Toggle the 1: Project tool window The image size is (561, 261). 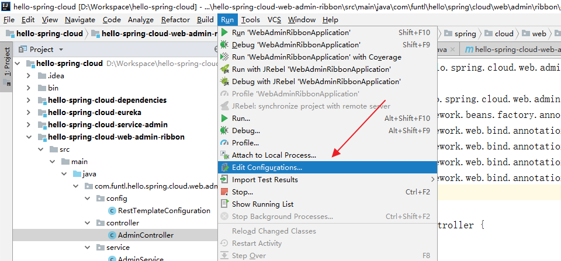tap(6, 67)
